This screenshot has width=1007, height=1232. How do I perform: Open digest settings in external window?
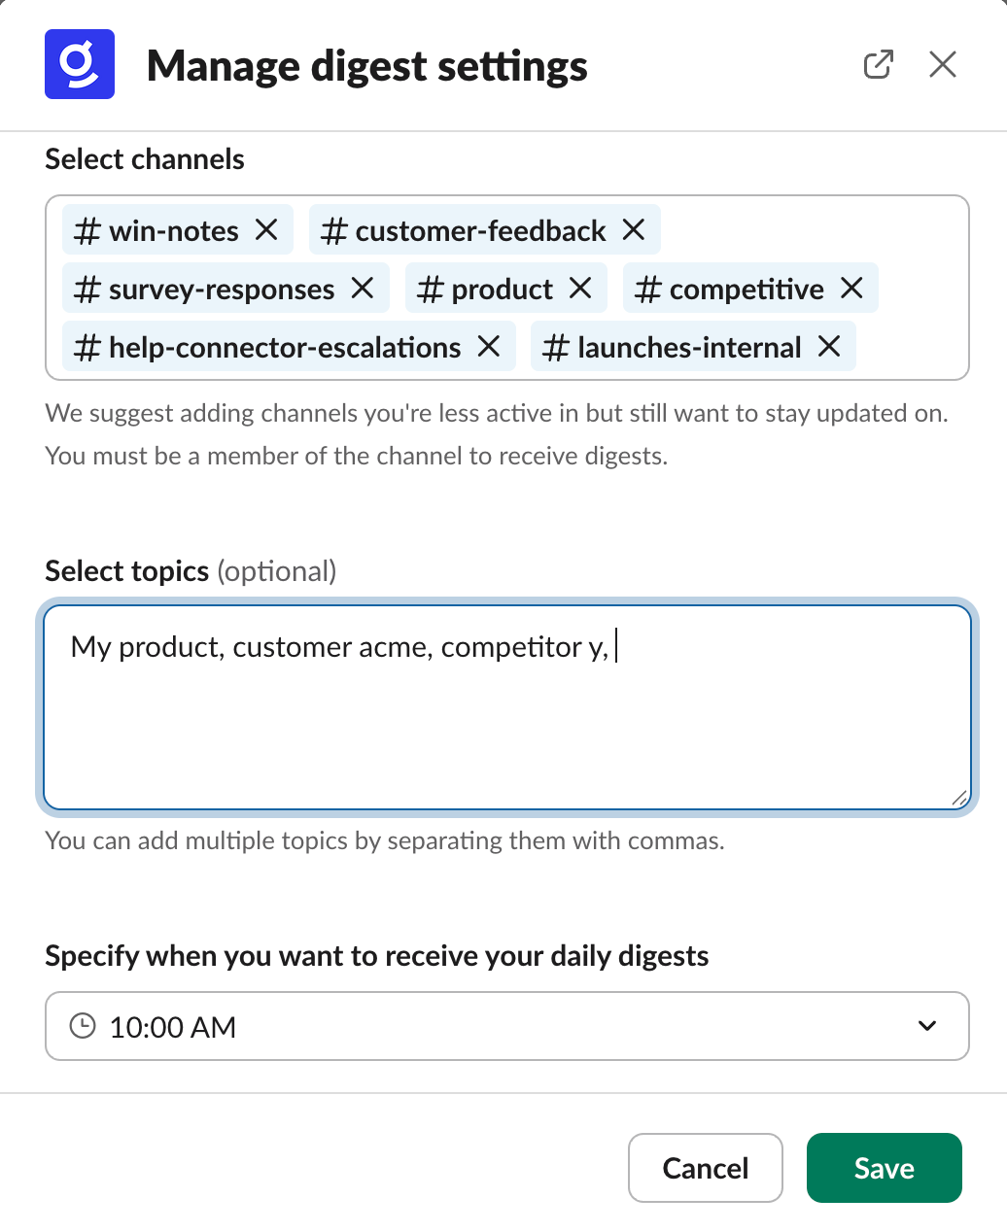[878, 64]
